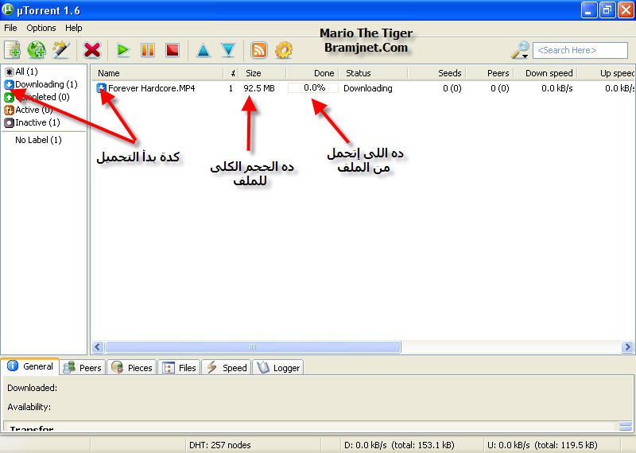Open Create New Torrent wand icon
Screen dimensions: 636x453
61,50
